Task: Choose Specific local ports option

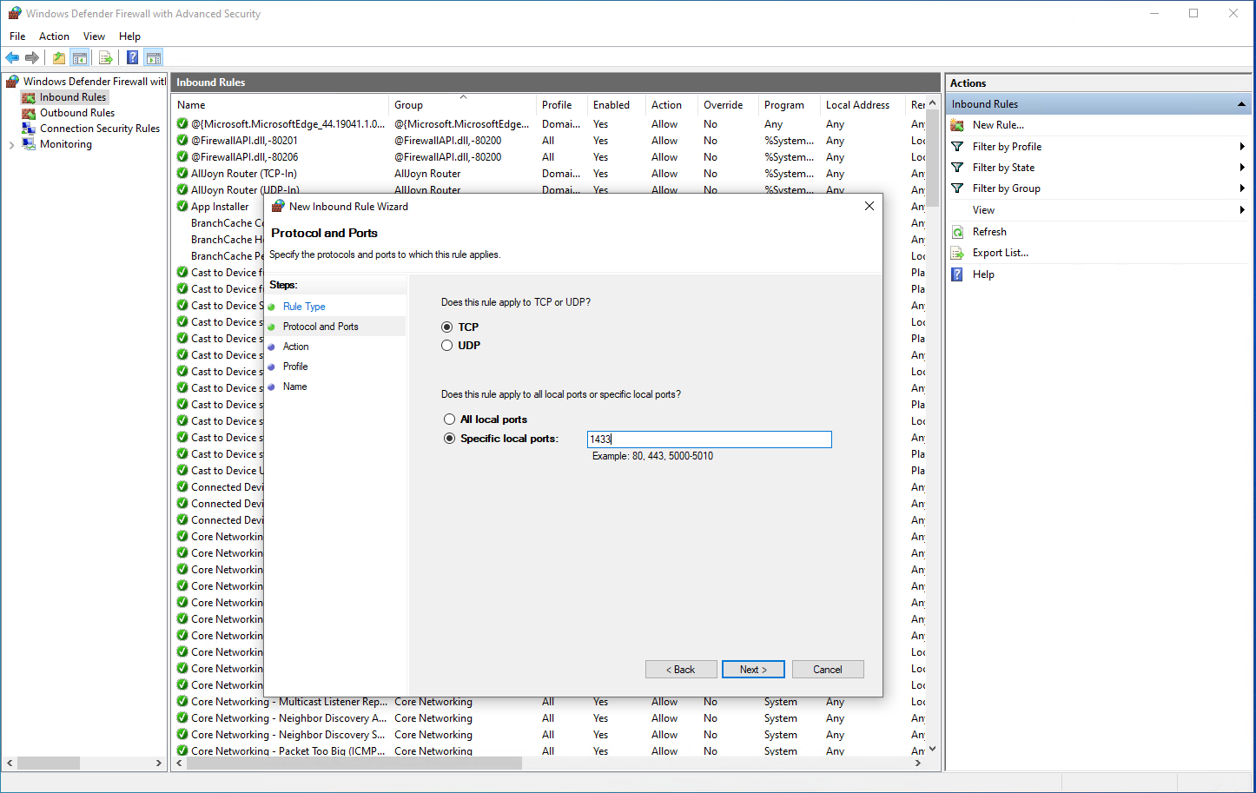Action: (x=449, y=439)
